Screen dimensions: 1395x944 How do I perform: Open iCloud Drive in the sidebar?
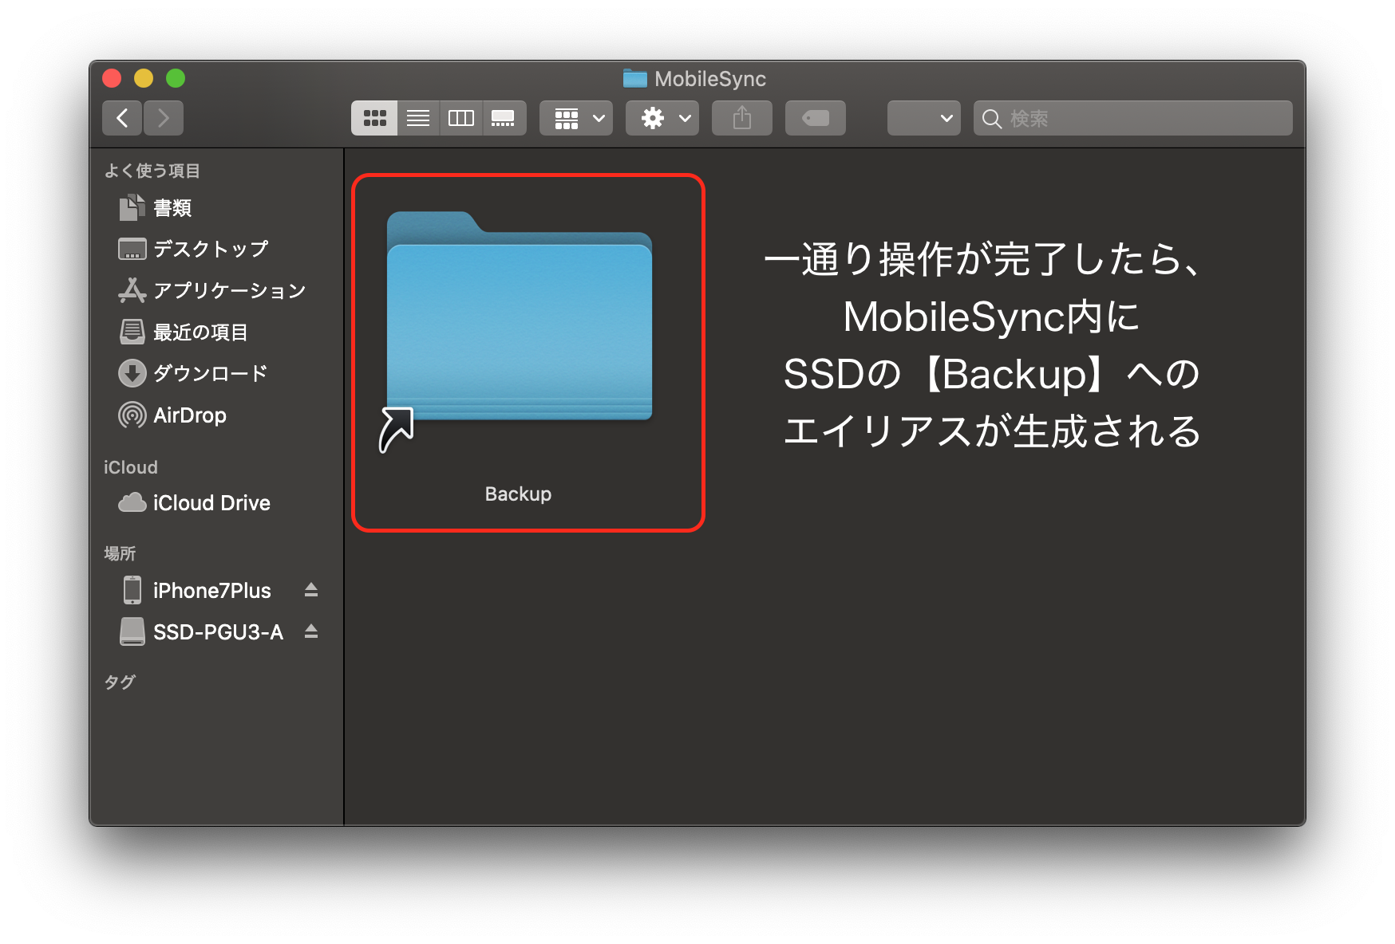click(211, 503)
